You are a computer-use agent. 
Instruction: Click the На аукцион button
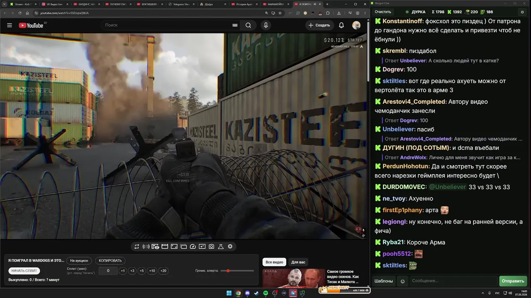pyautogui.click(x=79, y=261)
